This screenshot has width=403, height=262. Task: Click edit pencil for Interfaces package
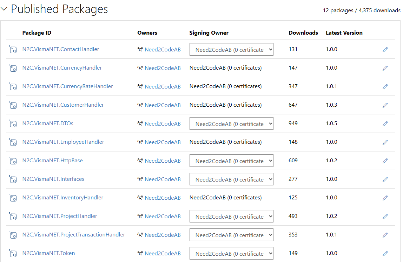[x=385, y=179]
